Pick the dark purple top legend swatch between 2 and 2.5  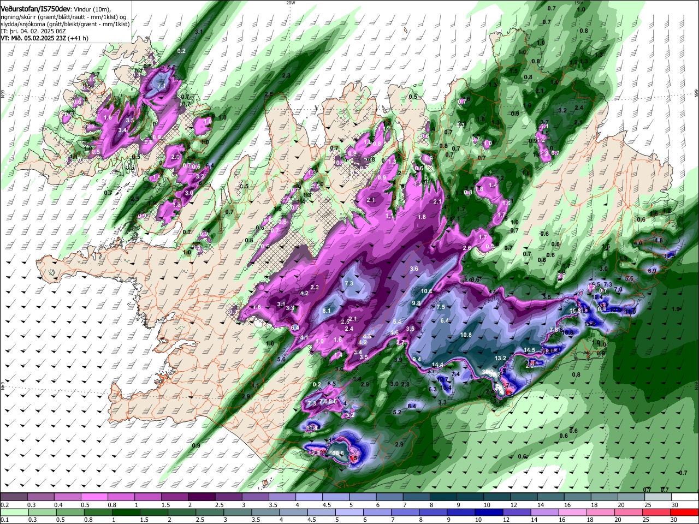(x=202, y=497)
